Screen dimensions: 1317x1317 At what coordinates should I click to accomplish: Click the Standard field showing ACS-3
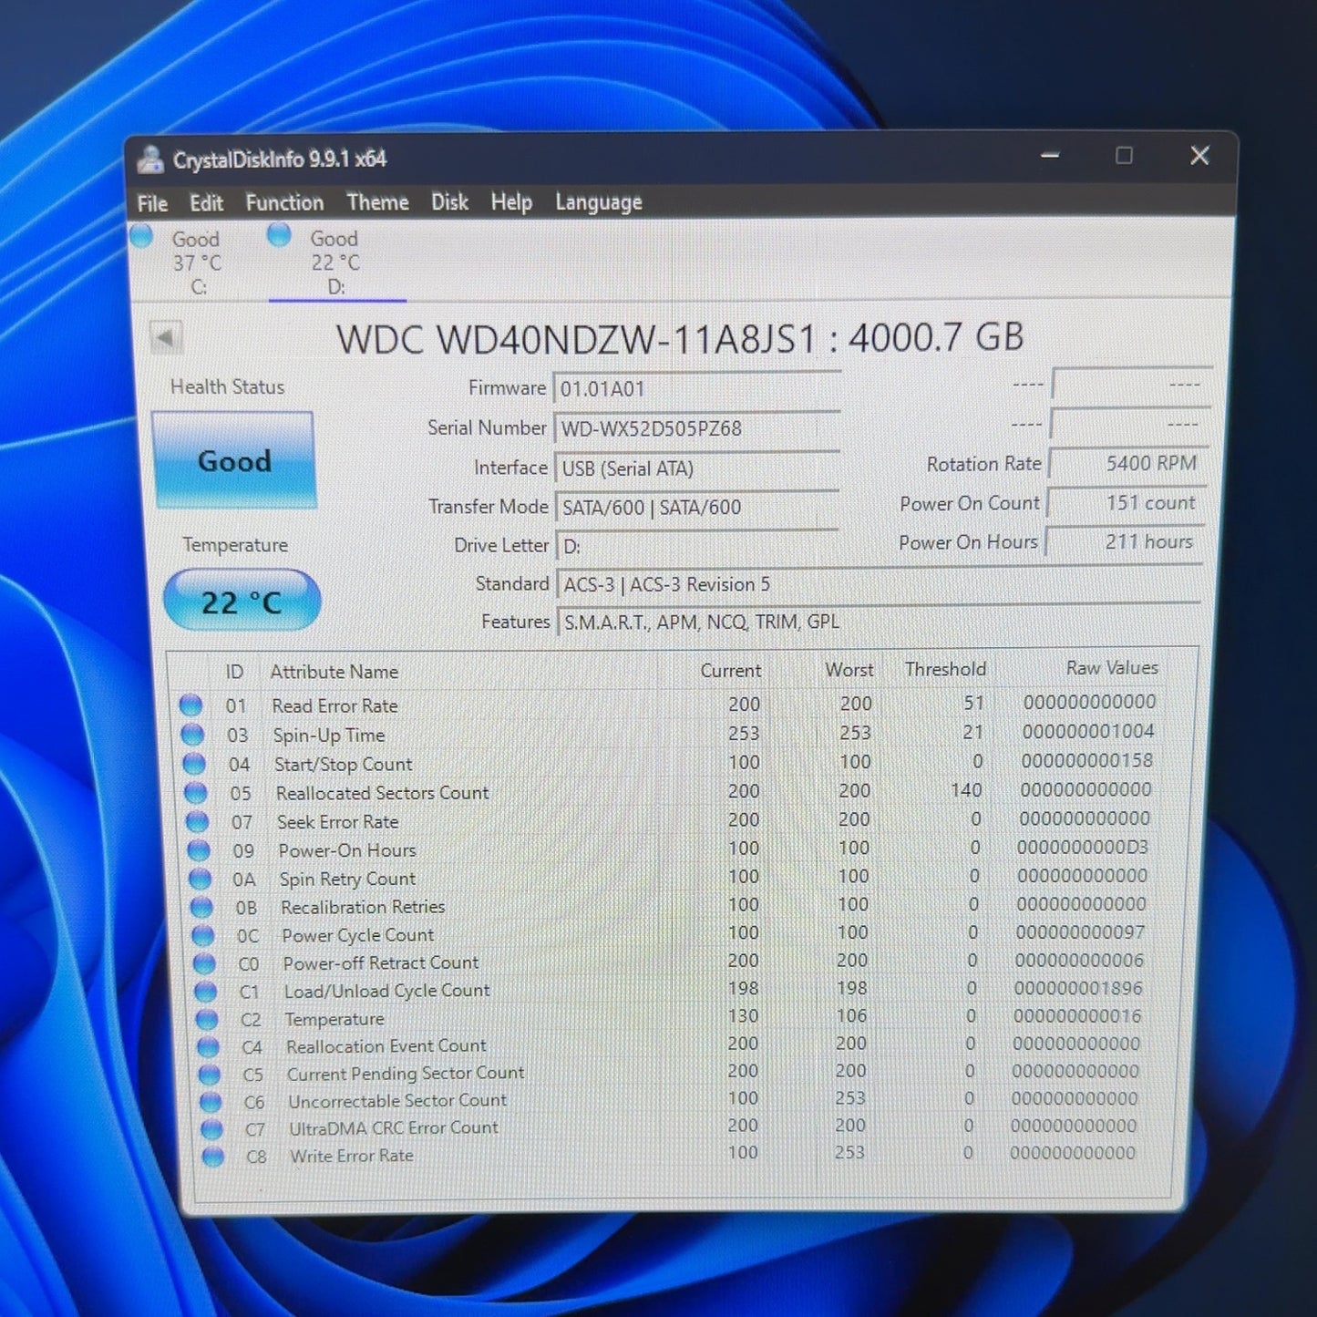pyautogui.click(x=880, y=584)
